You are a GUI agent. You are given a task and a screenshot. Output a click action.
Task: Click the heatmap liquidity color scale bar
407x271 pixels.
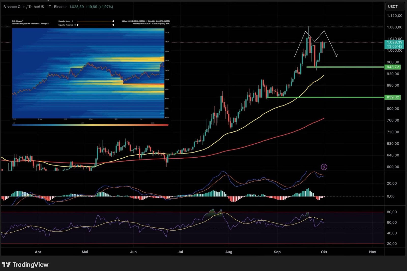click(x=90, y=125)
